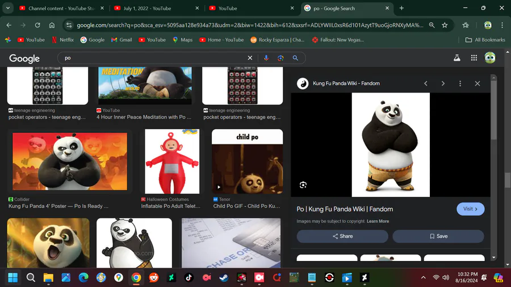Focus the Google search box with po
511x287 pixels.
coord(153,58)
